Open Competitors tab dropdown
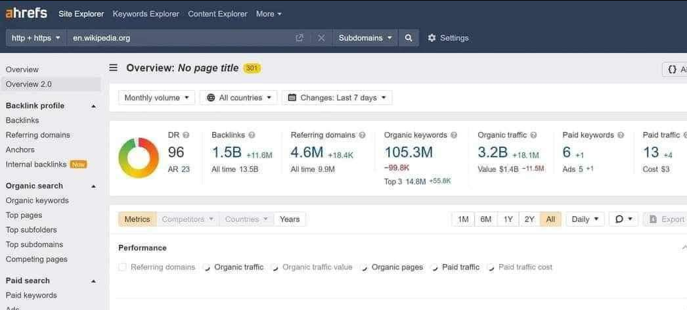Viewport: 687px width, 310px height. pyautogui.click(x=188, y=219)
